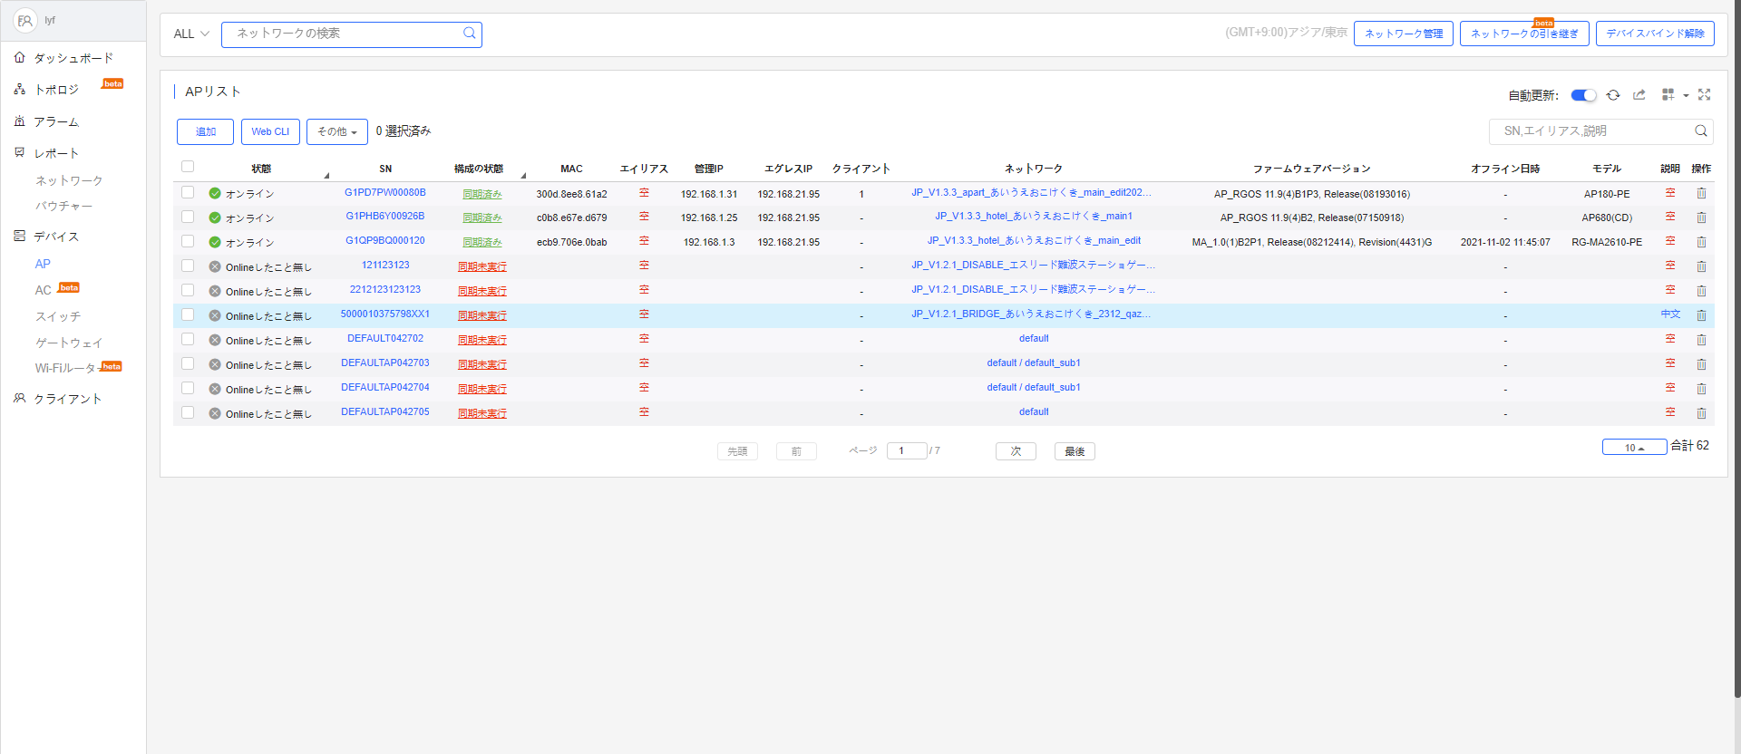Click the AP list search magnifier icon
Viewport: 1741px width, 754px height.
[x=1701, y=131]
